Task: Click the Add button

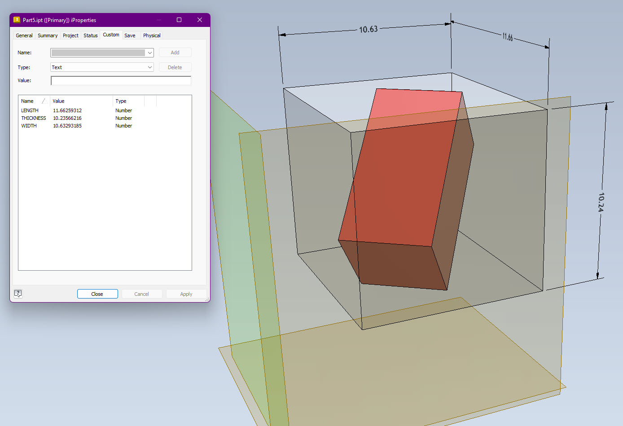Action: (175, 53)
